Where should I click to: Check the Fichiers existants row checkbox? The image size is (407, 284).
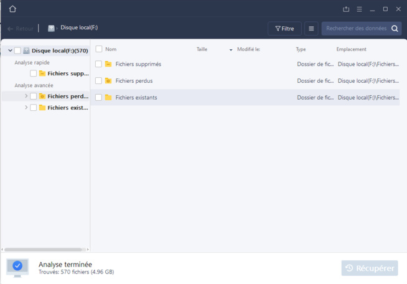pyautogui.click(x=98, y=98)
